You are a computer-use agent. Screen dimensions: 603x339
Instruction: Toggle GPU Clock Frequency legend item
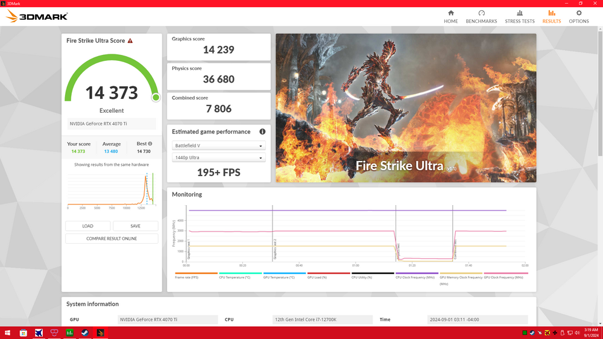505,275
